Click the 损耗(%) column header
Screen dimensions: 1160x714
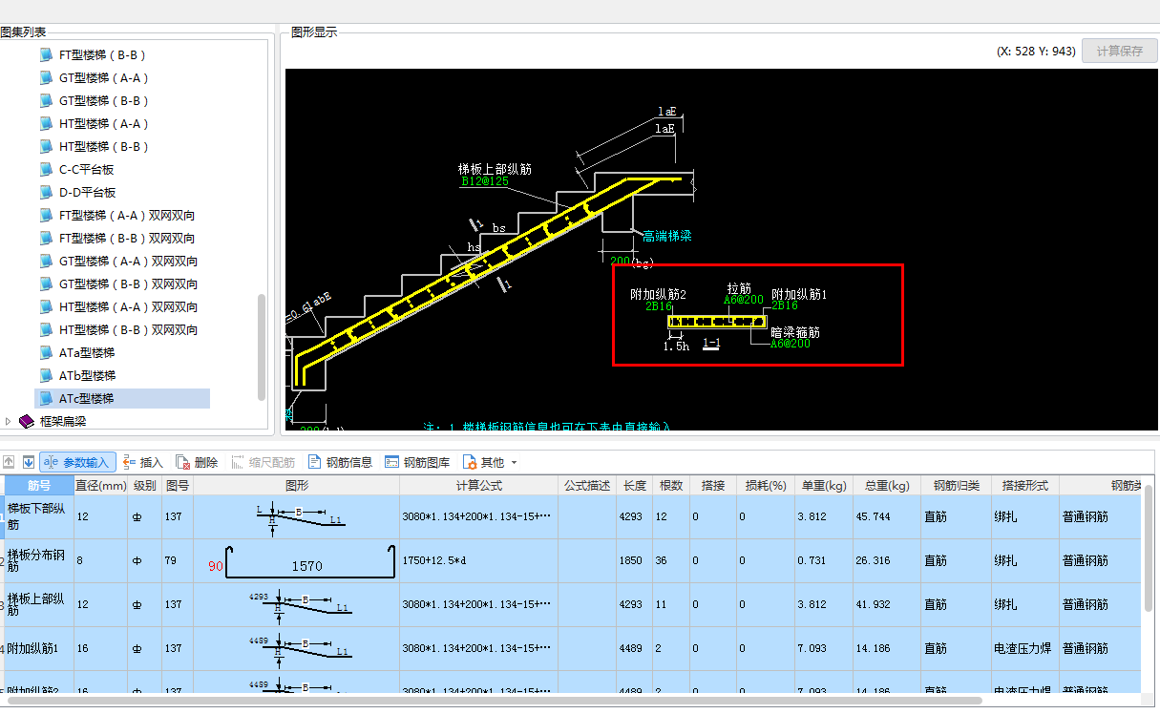tap(765, 485)
